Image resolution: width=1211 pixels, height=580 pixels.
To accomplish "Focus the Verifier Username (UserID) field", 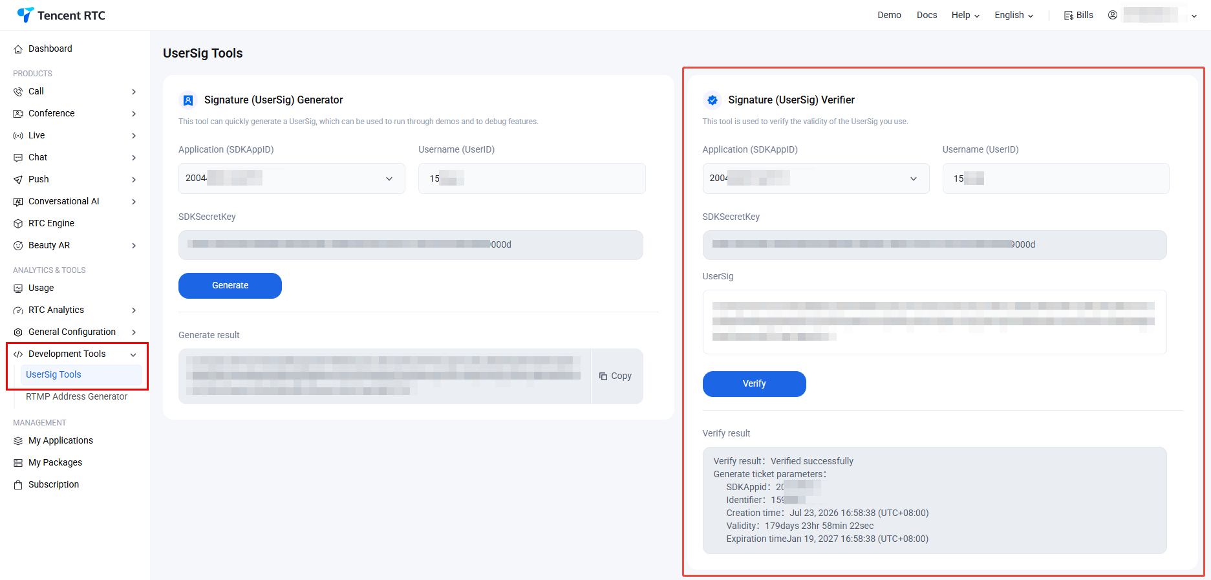I will 1056,178.
